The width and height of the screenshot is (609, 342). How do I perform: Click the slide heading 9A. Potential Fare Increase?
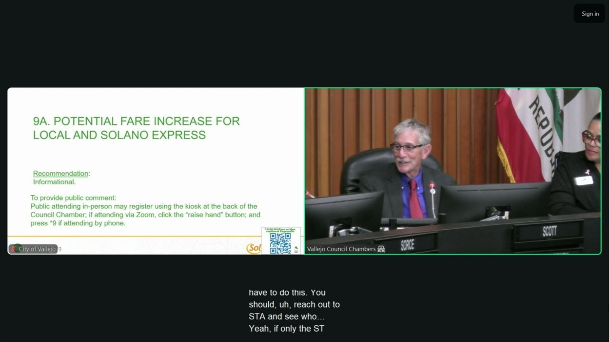[136, 128]
